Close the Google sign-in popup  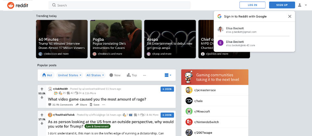point(290,16)
